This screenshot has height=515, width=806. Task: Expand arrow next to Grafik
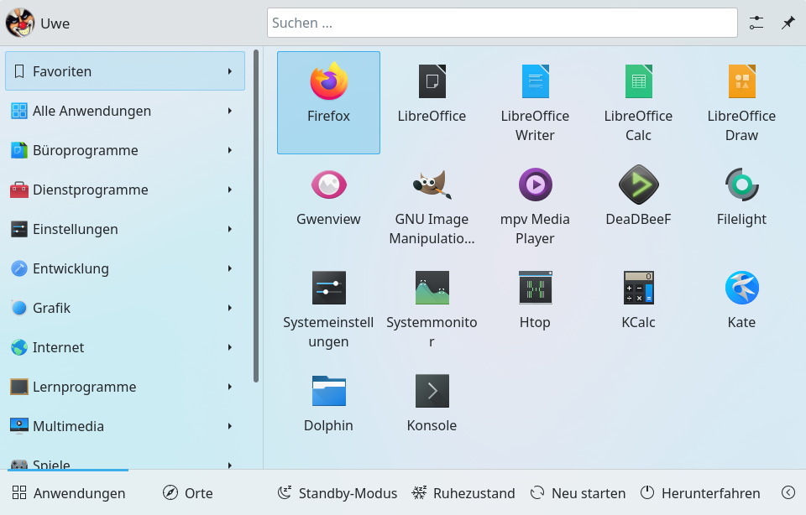(230, 308)
